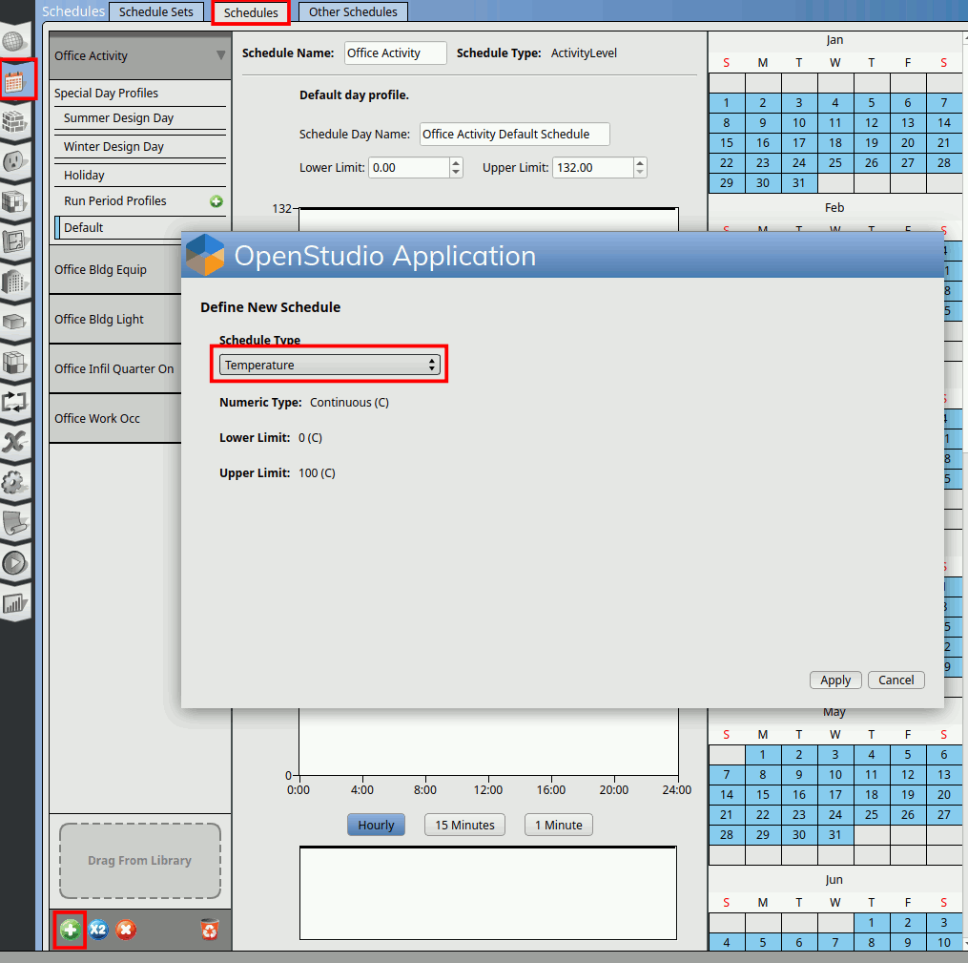Click the green add schedule button
Viewport: 968px width, 963px height.
click(x=70, y=930)
